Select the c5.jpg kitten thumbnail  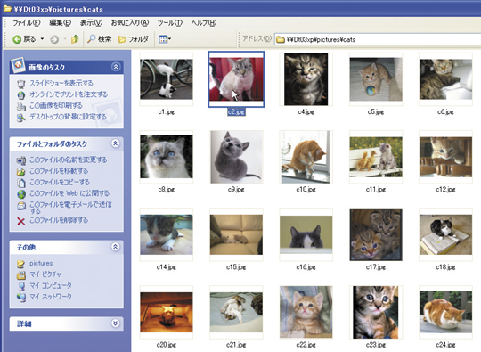pyautogui.click(x=376, y=79)
